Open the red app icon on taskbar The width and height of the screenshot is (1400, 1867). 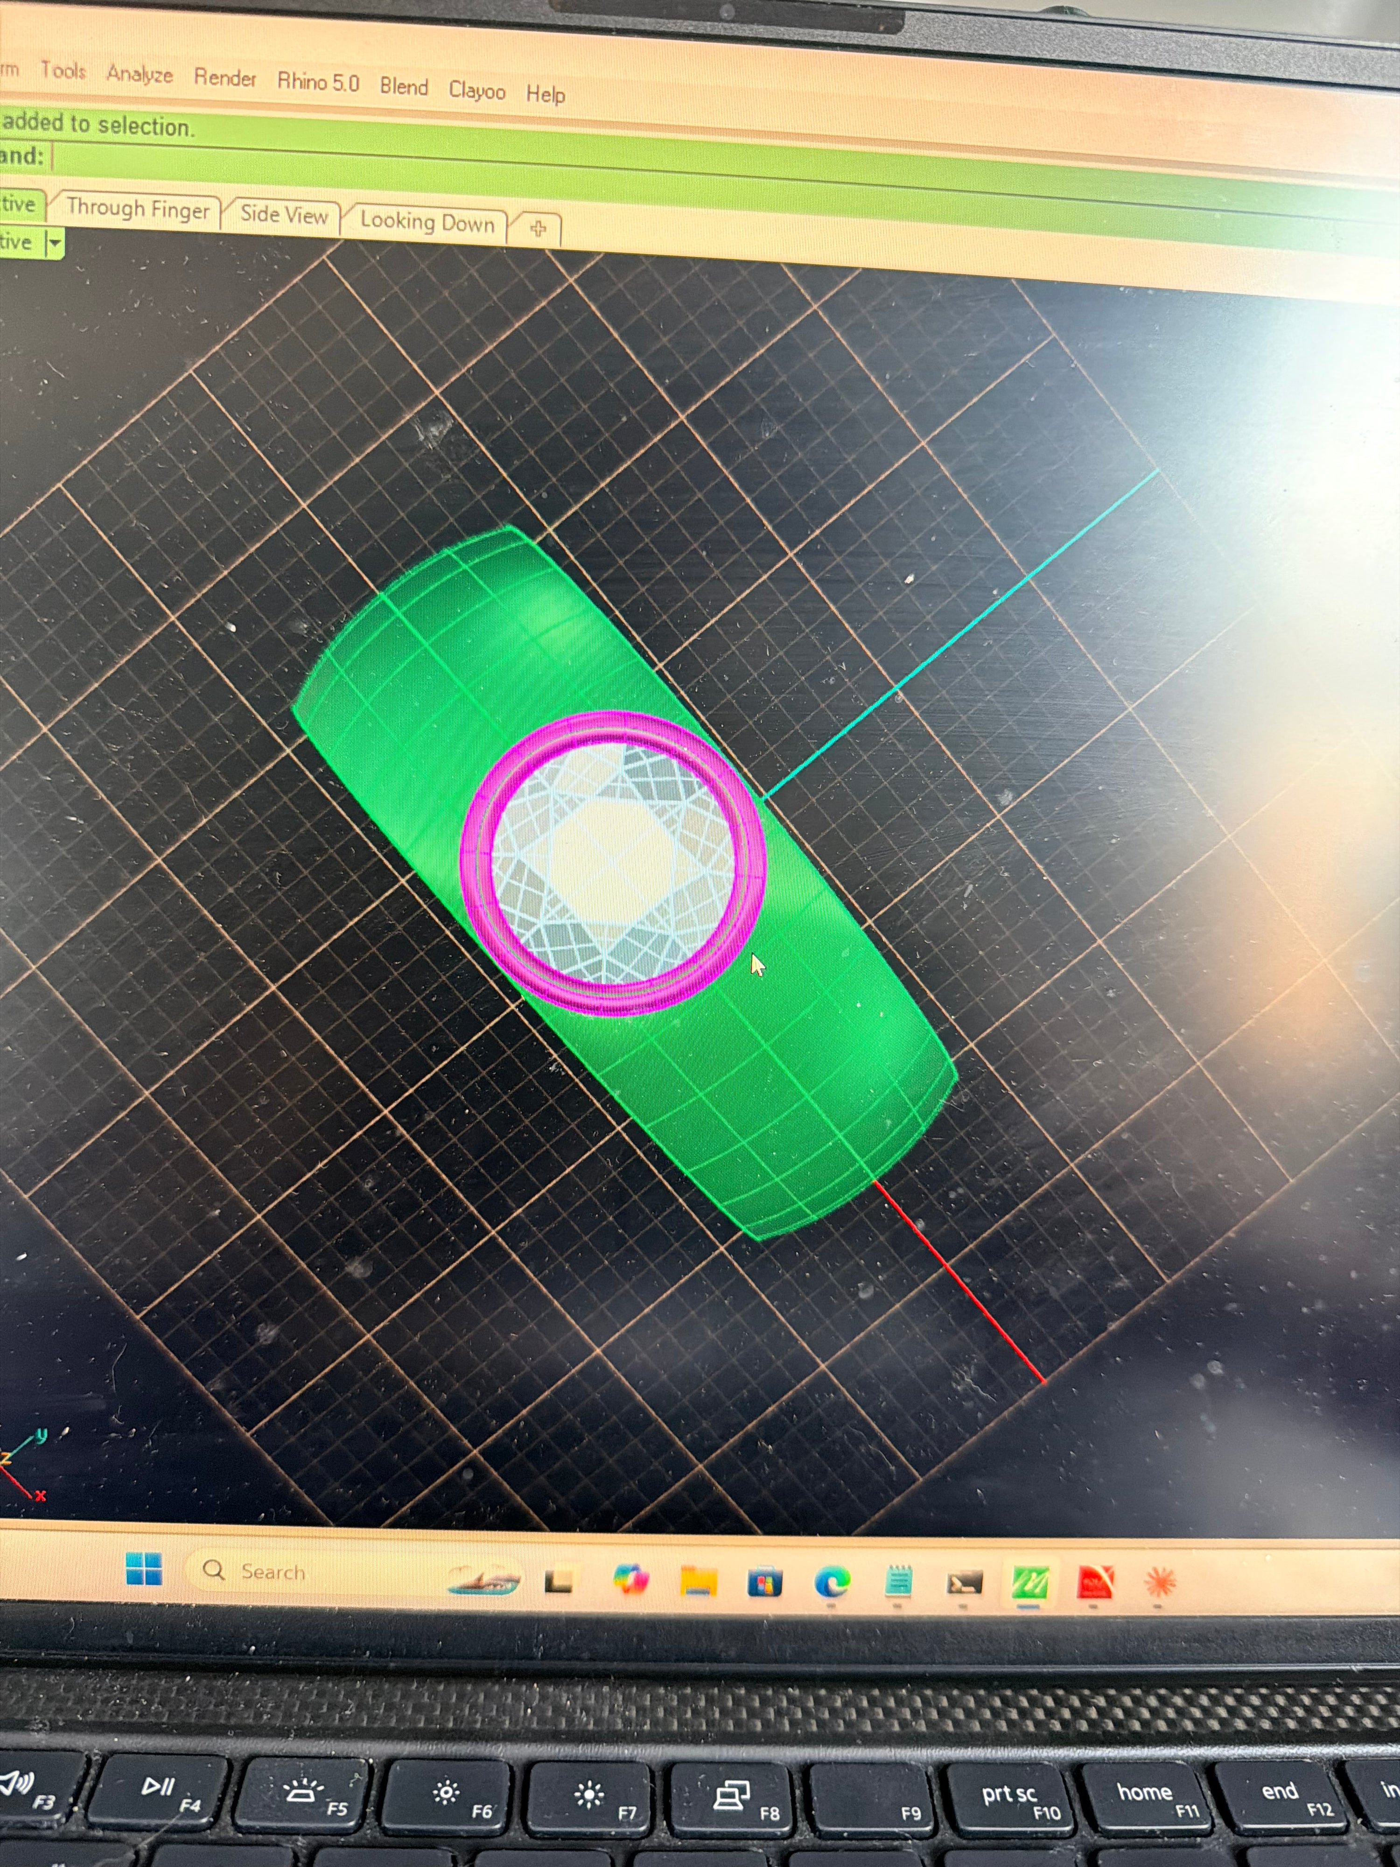click(1095, 1582)
